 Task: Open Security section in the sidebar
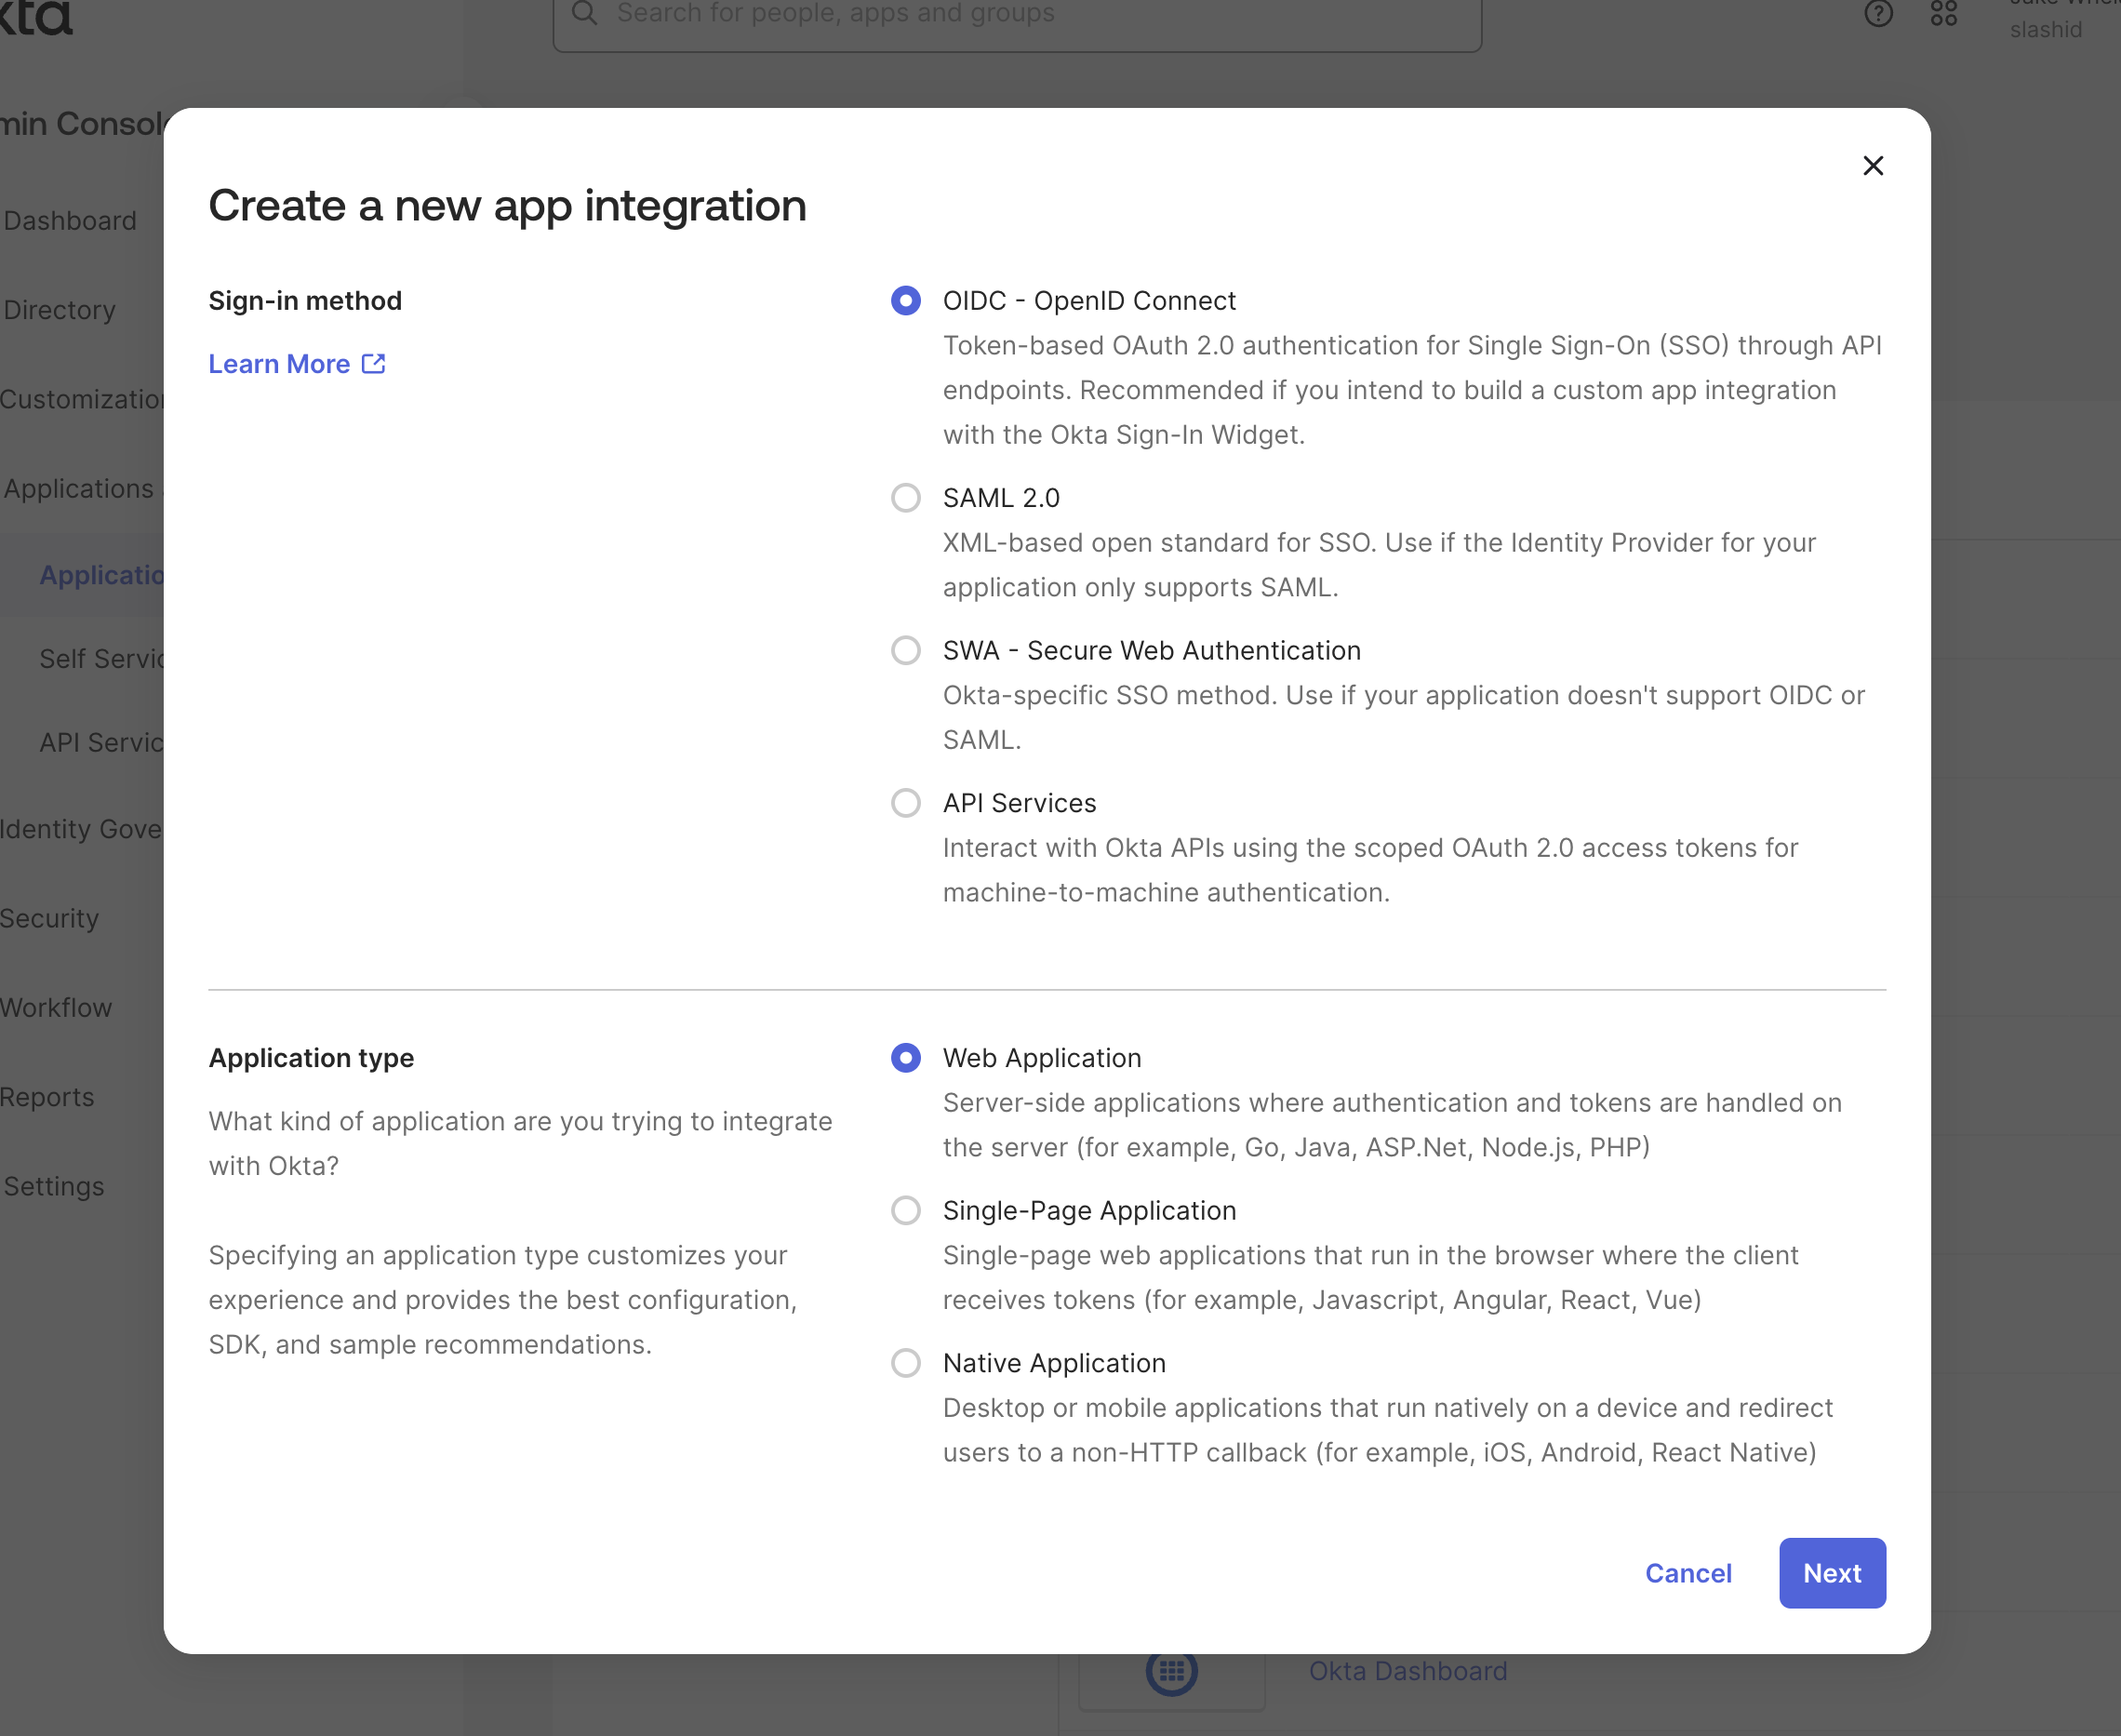click(x=50, y=918)
